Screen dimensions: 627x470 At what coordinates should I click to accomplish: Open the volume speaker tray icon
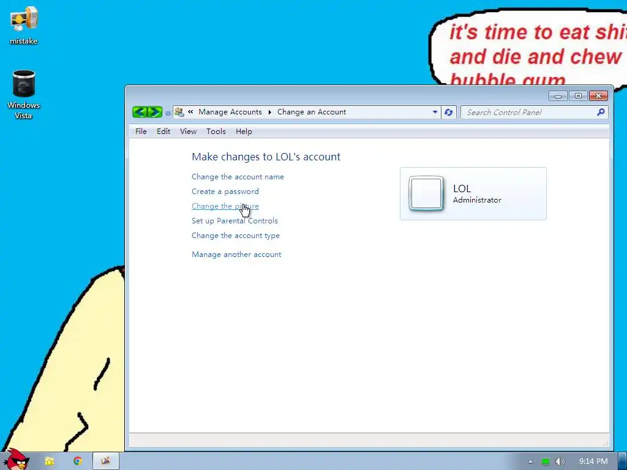point(560,461)
